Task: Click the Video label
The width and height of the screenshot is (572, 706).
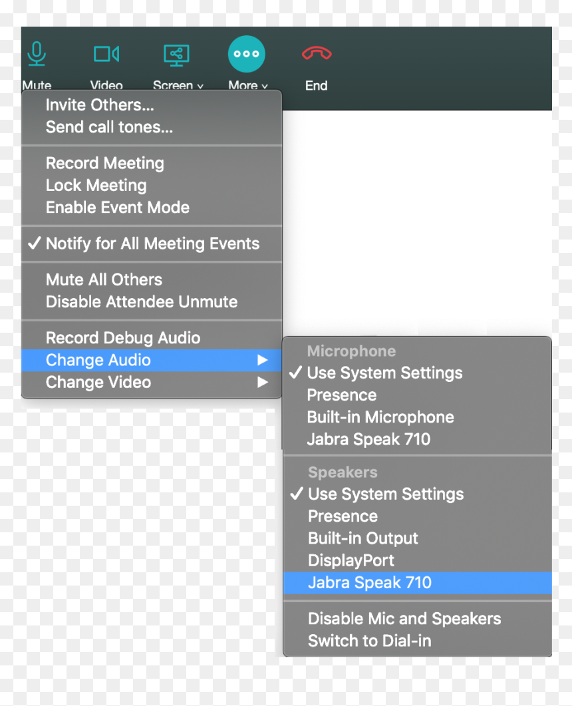Action: click(x=106, y=85)
